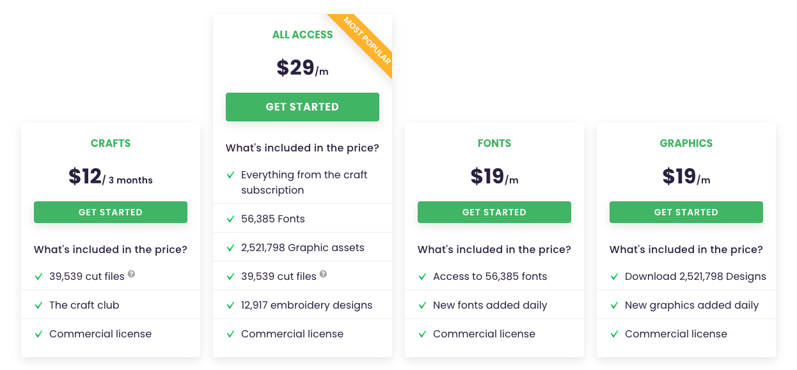Start the Fonts plan with Get Started
Viewport: 797px width, 370px height.
[x=494, y=212]
